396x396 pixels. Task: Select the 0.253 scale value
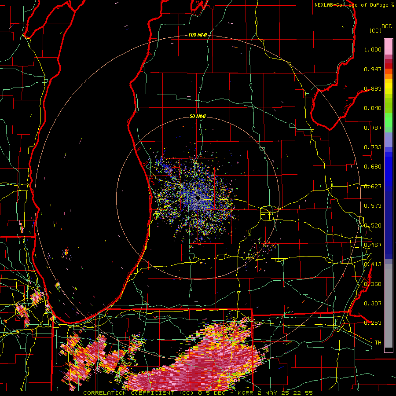pyautogui.click(x=373, y=323)
